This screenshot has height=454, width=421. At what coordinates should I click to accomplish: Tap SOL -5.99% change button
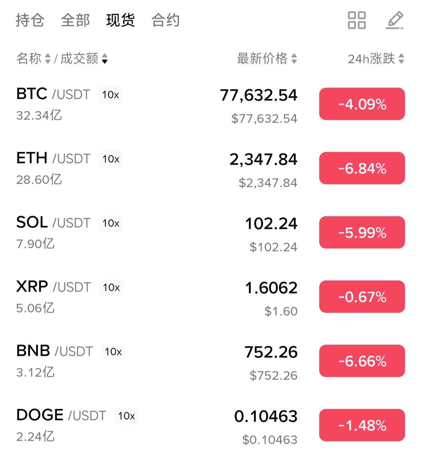point(362,232)
